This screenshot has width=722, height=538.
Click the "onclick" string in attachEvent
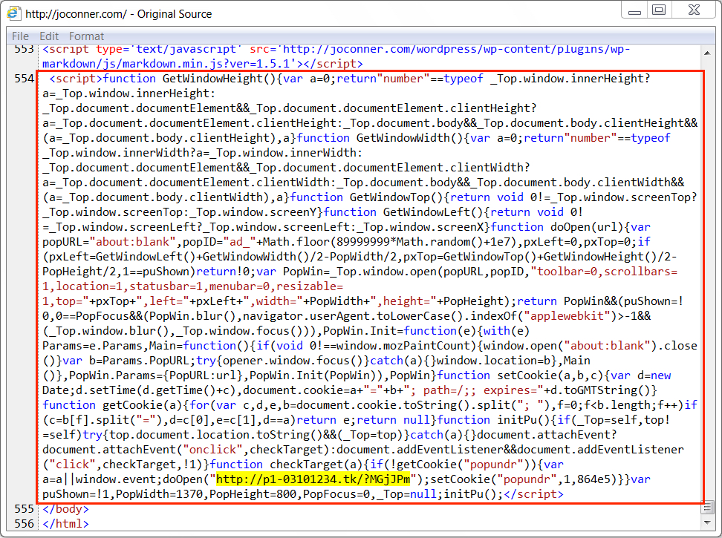(x=212, y=449)
